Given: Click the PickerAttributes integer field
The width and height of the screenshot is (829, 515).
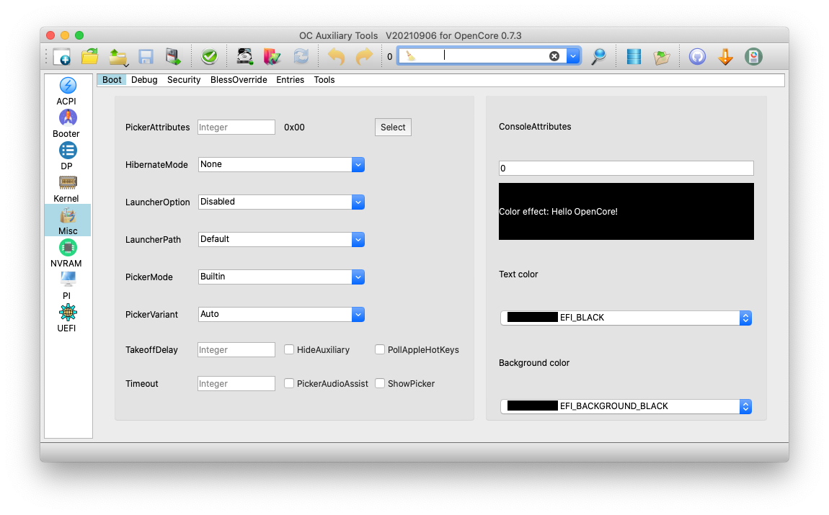Looking at the screenshot, I should coord(236,127).
